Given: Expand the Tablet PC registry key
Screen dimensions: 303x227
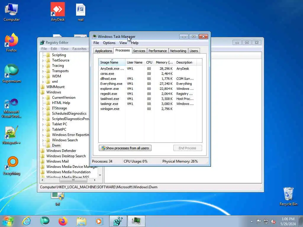Looking at the screenshot, I should point(43,124).
